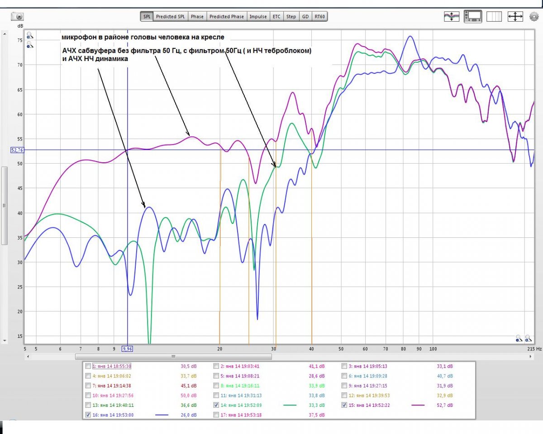The width and height of the screenshot is (543, 434).
Task: Click the horizontal scrollbar thumb
Action: 173,357
